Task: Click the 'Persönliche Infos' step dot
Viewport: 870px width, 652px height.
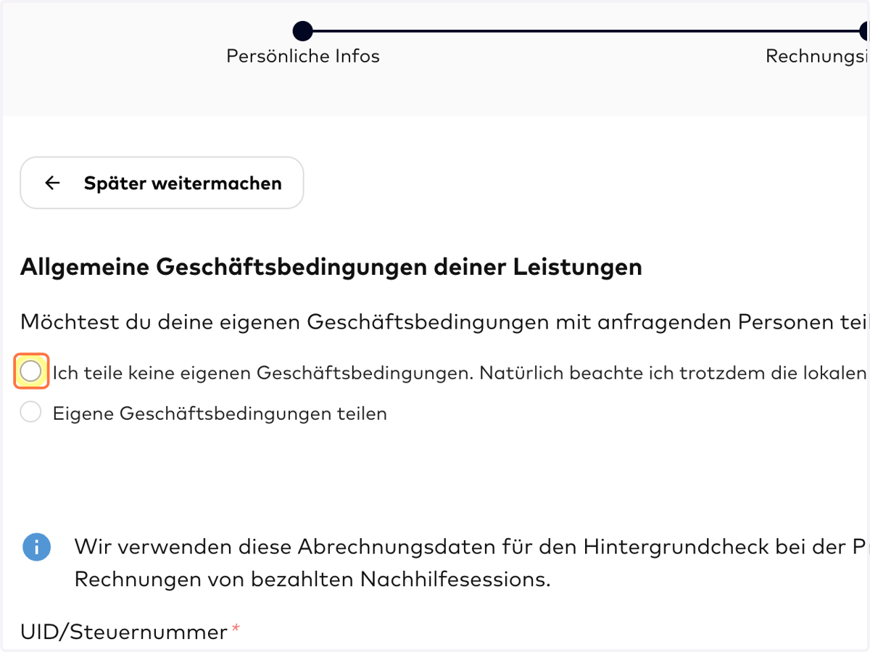Action: (x=302, y=30)
